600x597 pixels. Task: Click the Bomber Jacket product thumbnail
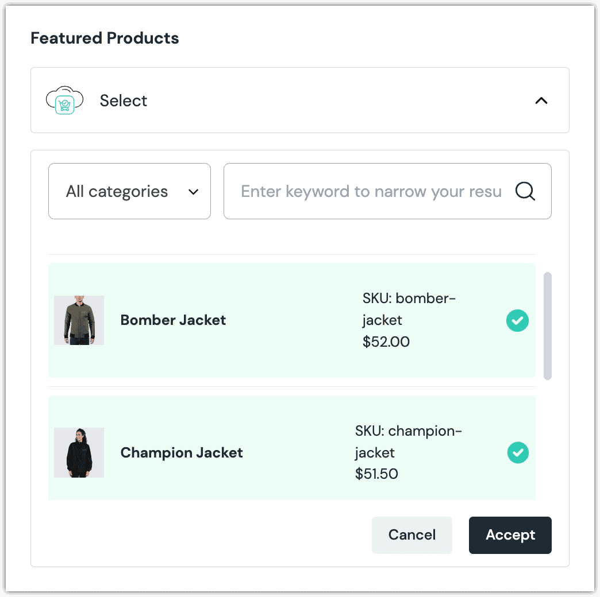coord(79,320)
